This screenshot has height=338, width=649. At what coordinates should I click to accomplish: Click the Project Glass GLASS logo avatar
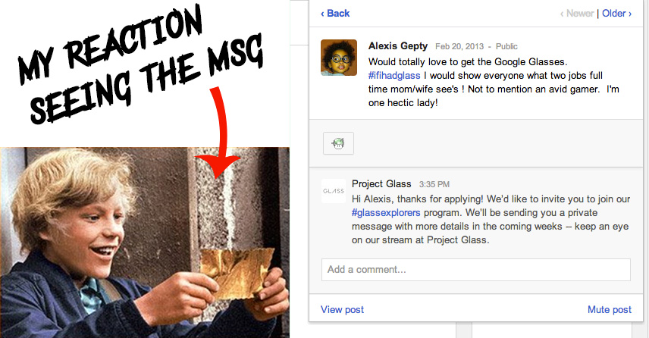tap(333, 191)
